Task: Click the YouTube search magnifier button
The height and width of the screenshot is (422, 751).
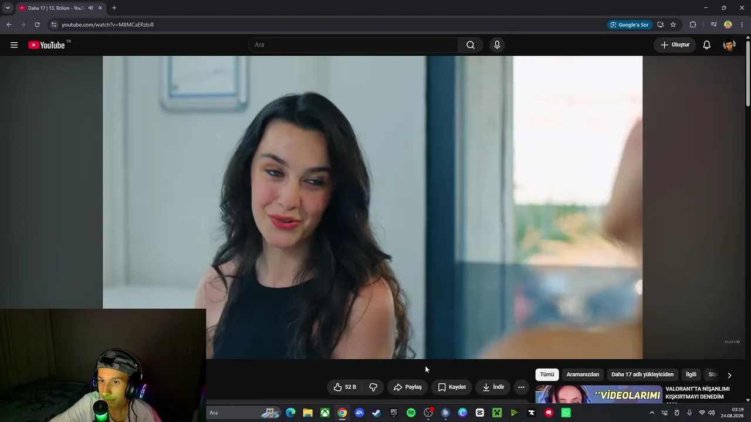Action: tap(471, 45)
